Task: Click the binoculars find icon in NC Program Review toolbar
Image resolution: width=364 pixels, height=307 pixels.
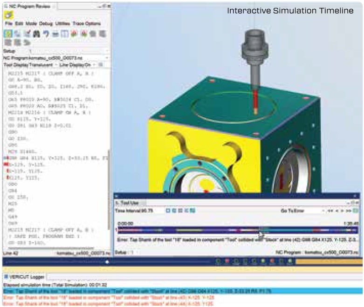Action: pyautogui.click(x=36, y=34)
